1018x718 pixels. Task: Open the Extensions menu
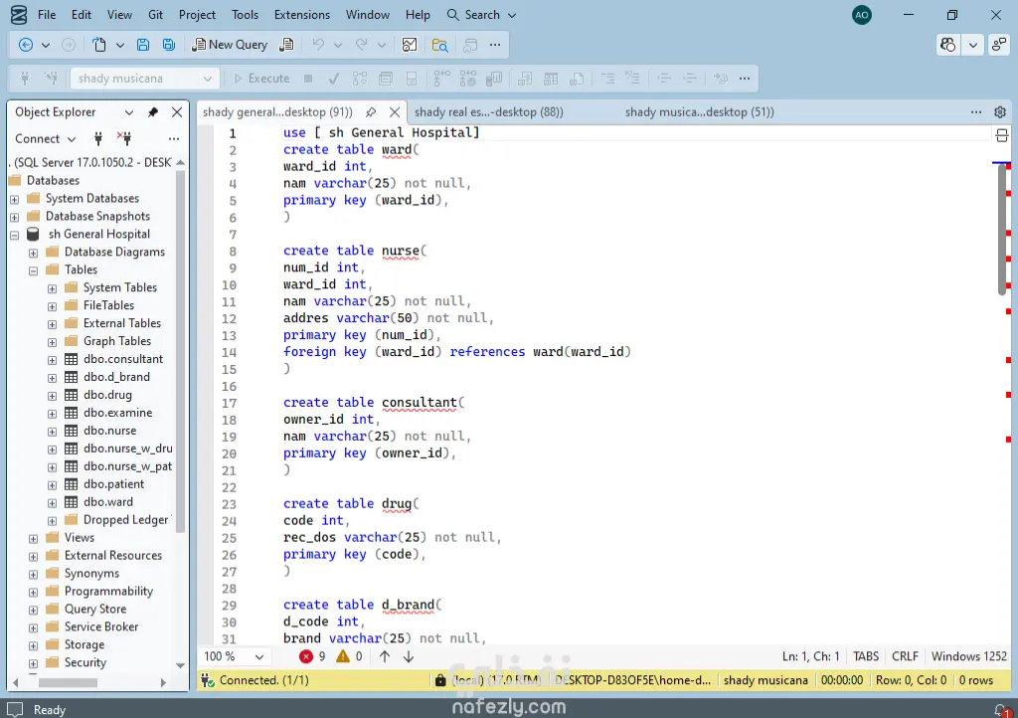point(301,15)
